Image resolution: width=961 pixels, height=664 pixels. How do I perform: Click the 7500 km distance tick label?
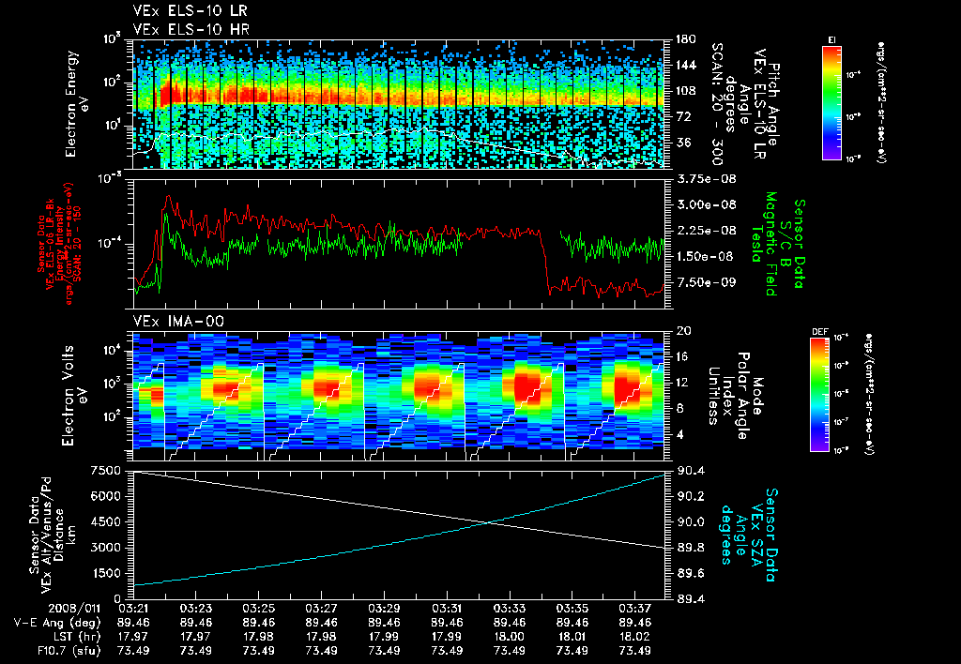click(x=107, y=471)
